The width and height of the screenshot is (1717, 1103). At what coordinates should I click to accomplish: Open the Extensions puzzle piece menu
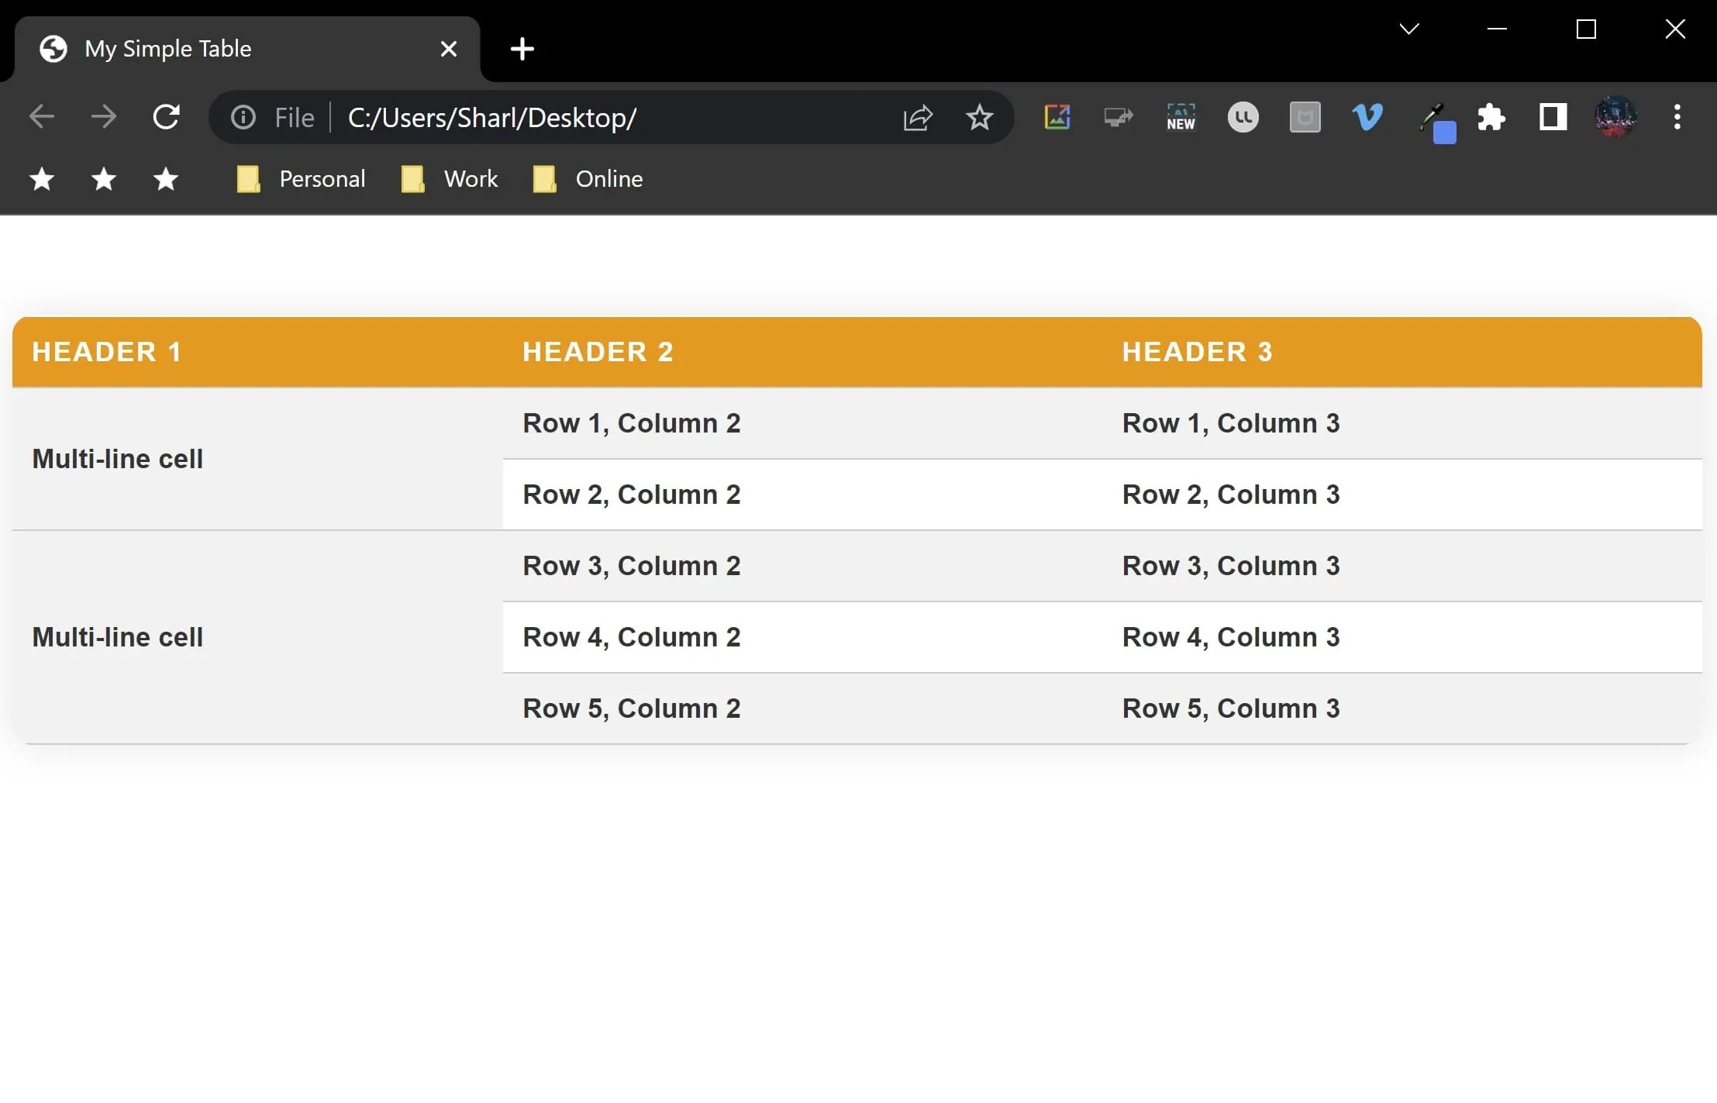(1491, 117)
